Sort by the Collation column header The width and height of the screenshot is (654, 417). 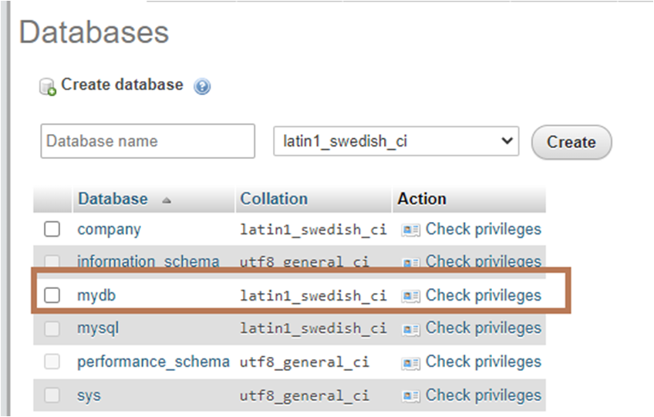(274, 199)
